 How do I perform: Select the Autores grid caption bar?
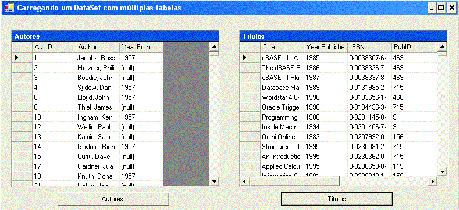pos(115,37)
